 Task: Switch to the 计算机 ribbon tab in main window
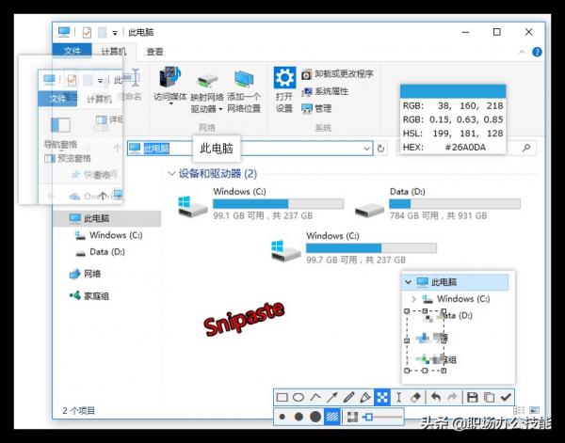114,52
